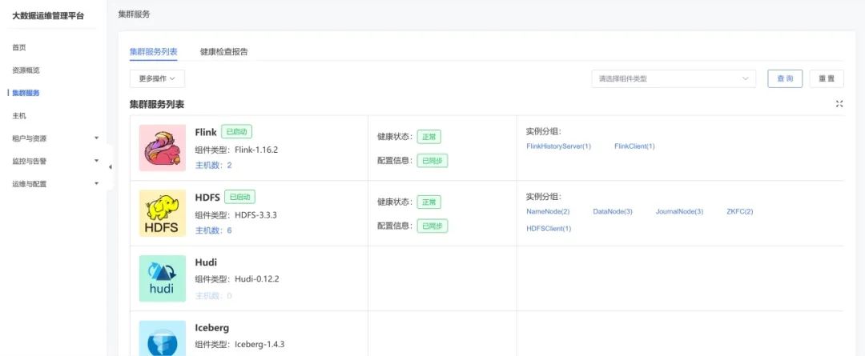Open 主机 in the sidebar menu
This screenshot has width=865, height=356.
19,116
